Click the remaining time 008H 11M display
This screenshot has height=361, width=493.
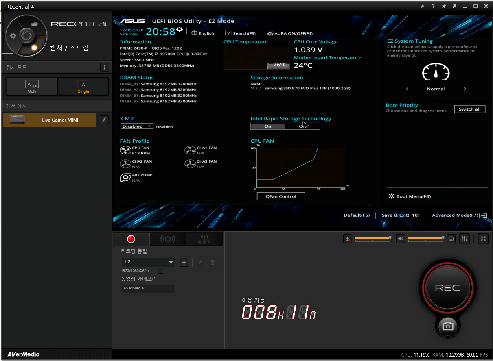point(279,312)
